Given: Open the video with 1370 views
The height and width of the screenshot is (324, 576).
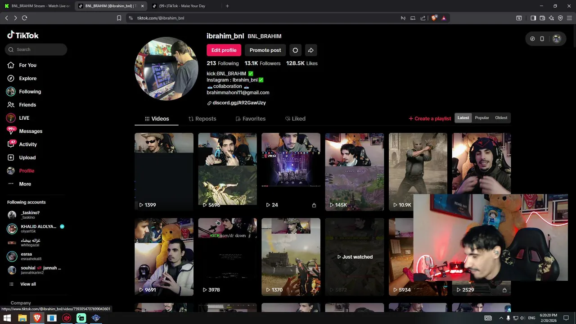Looking at the screenshot, I should 291,256.
